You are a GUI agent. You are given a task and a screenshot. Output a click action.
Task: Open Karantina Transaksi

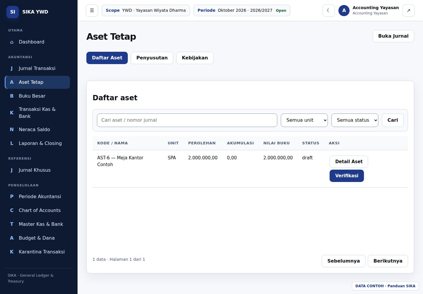pyautogui.click(x=37, y=252)
